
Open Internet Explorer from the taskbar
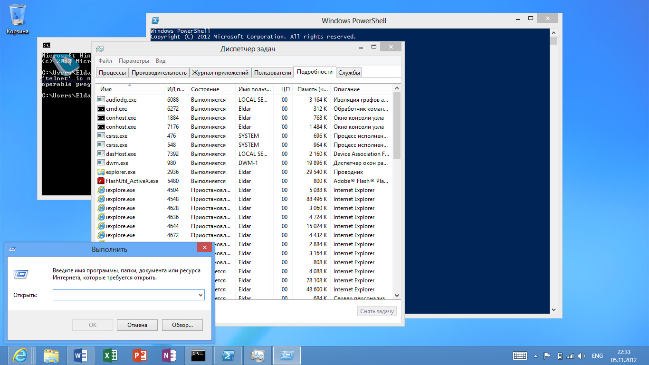pos(20,355)
